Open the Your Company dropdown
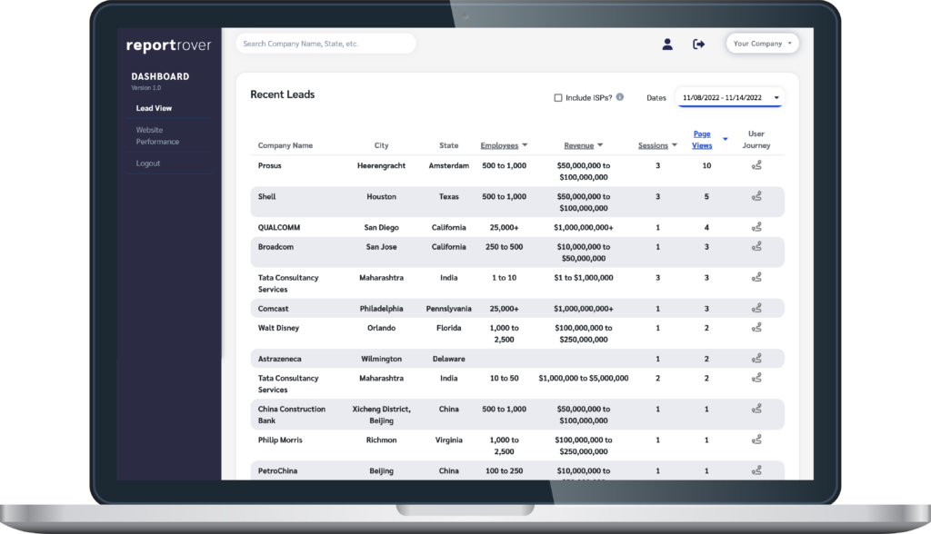The height and width of the screenshot is (534, 931). 763,44
